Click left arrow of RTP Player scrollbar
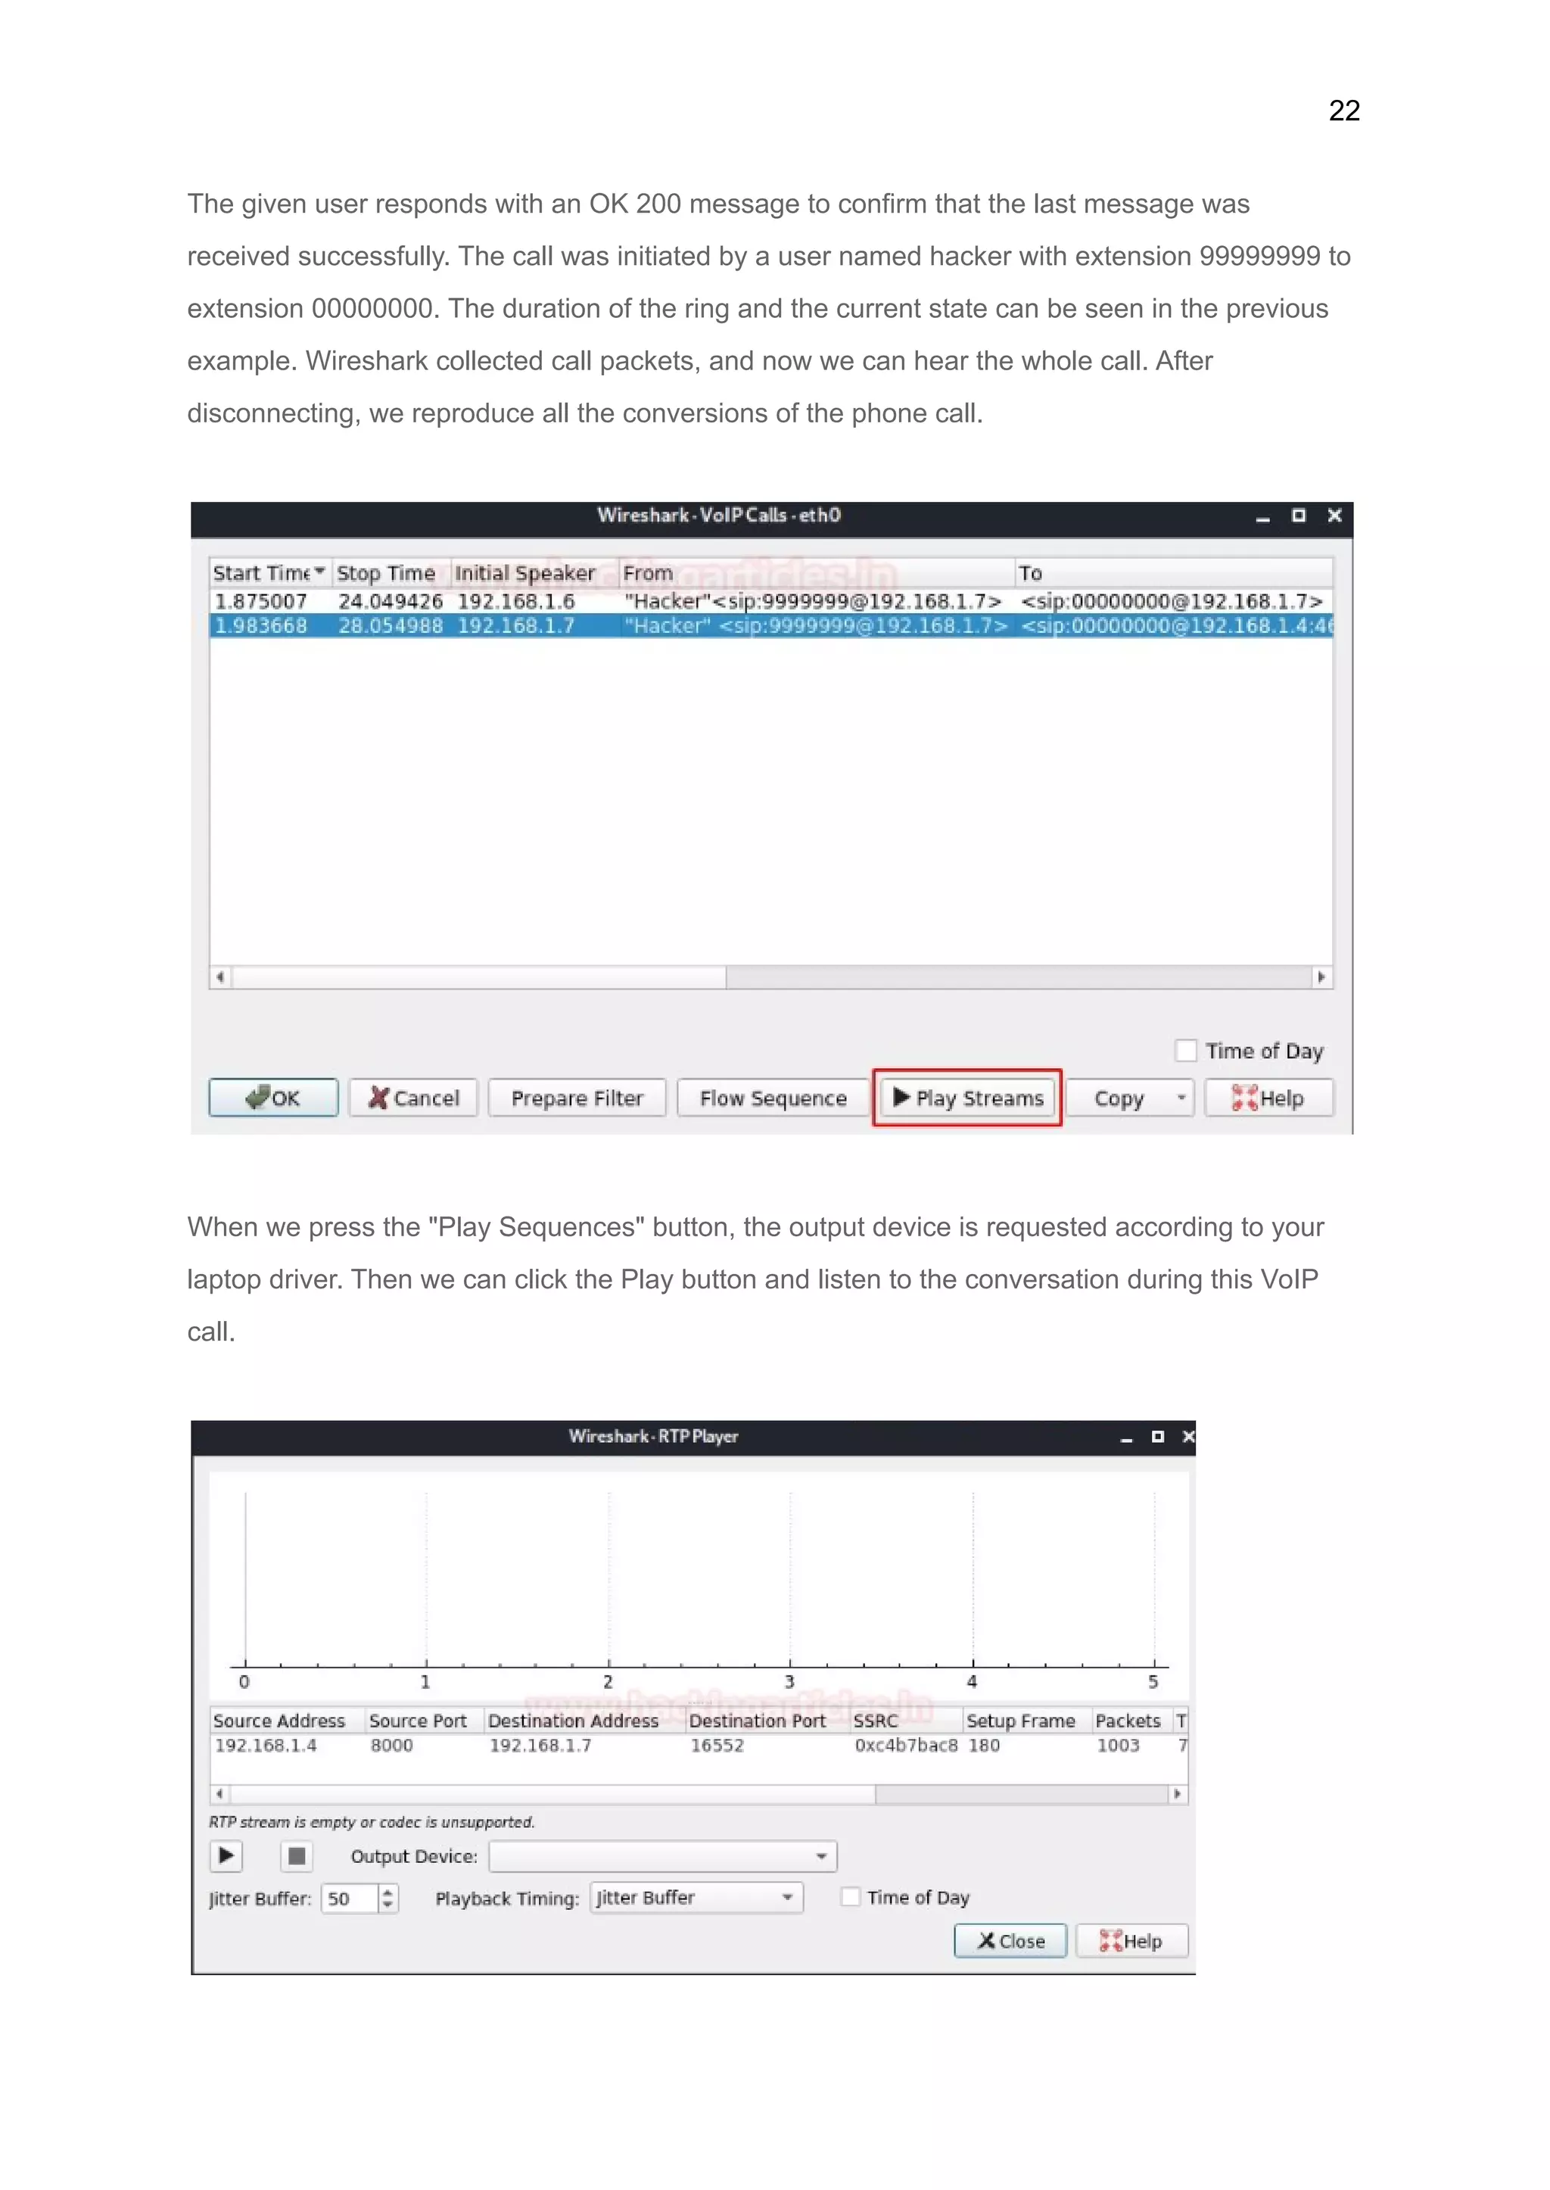 click(219, 1794)
